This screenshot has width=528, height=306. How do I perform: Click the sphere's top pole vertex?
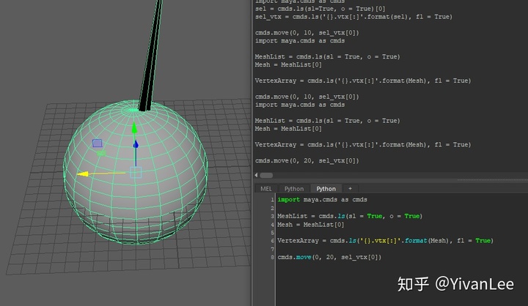[133, 110]
